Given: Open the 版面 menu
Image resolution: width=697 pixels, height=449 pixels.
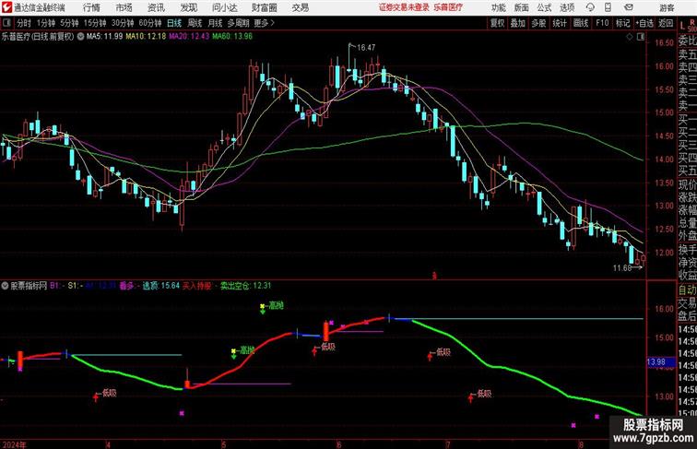Looking at the screenshot, I should point(522,7).
